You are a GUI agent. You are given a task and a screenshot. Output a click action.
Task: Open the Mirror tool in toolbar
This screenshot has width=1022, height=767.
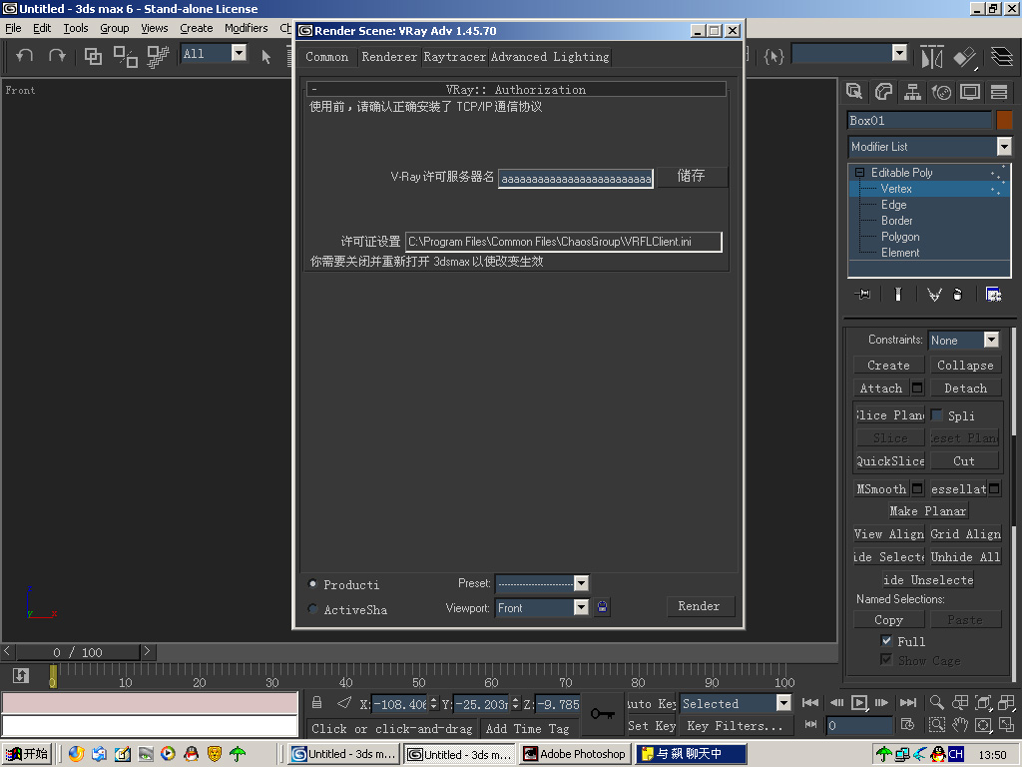click(931, 57)
